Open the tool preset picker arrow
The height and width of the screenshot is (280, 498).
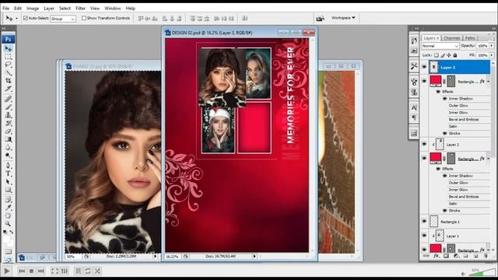tap(16, 19)
